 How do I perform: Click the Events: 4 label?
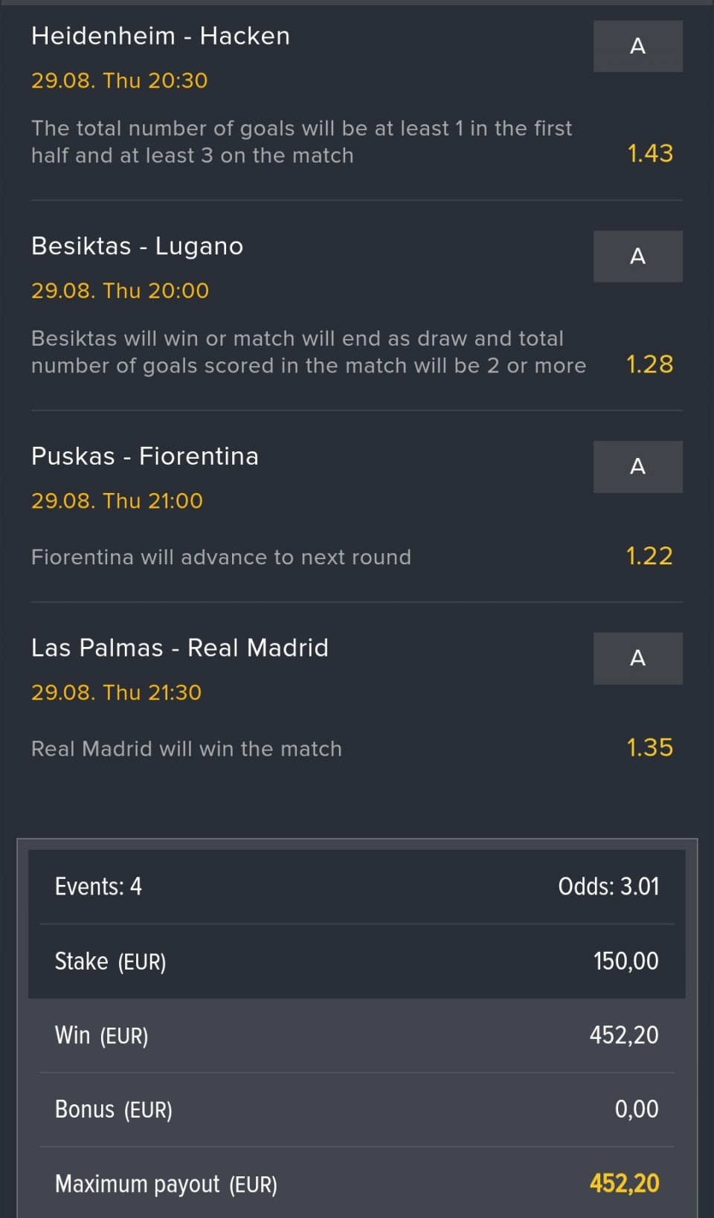pyautogui.click(x=98, y=886)
